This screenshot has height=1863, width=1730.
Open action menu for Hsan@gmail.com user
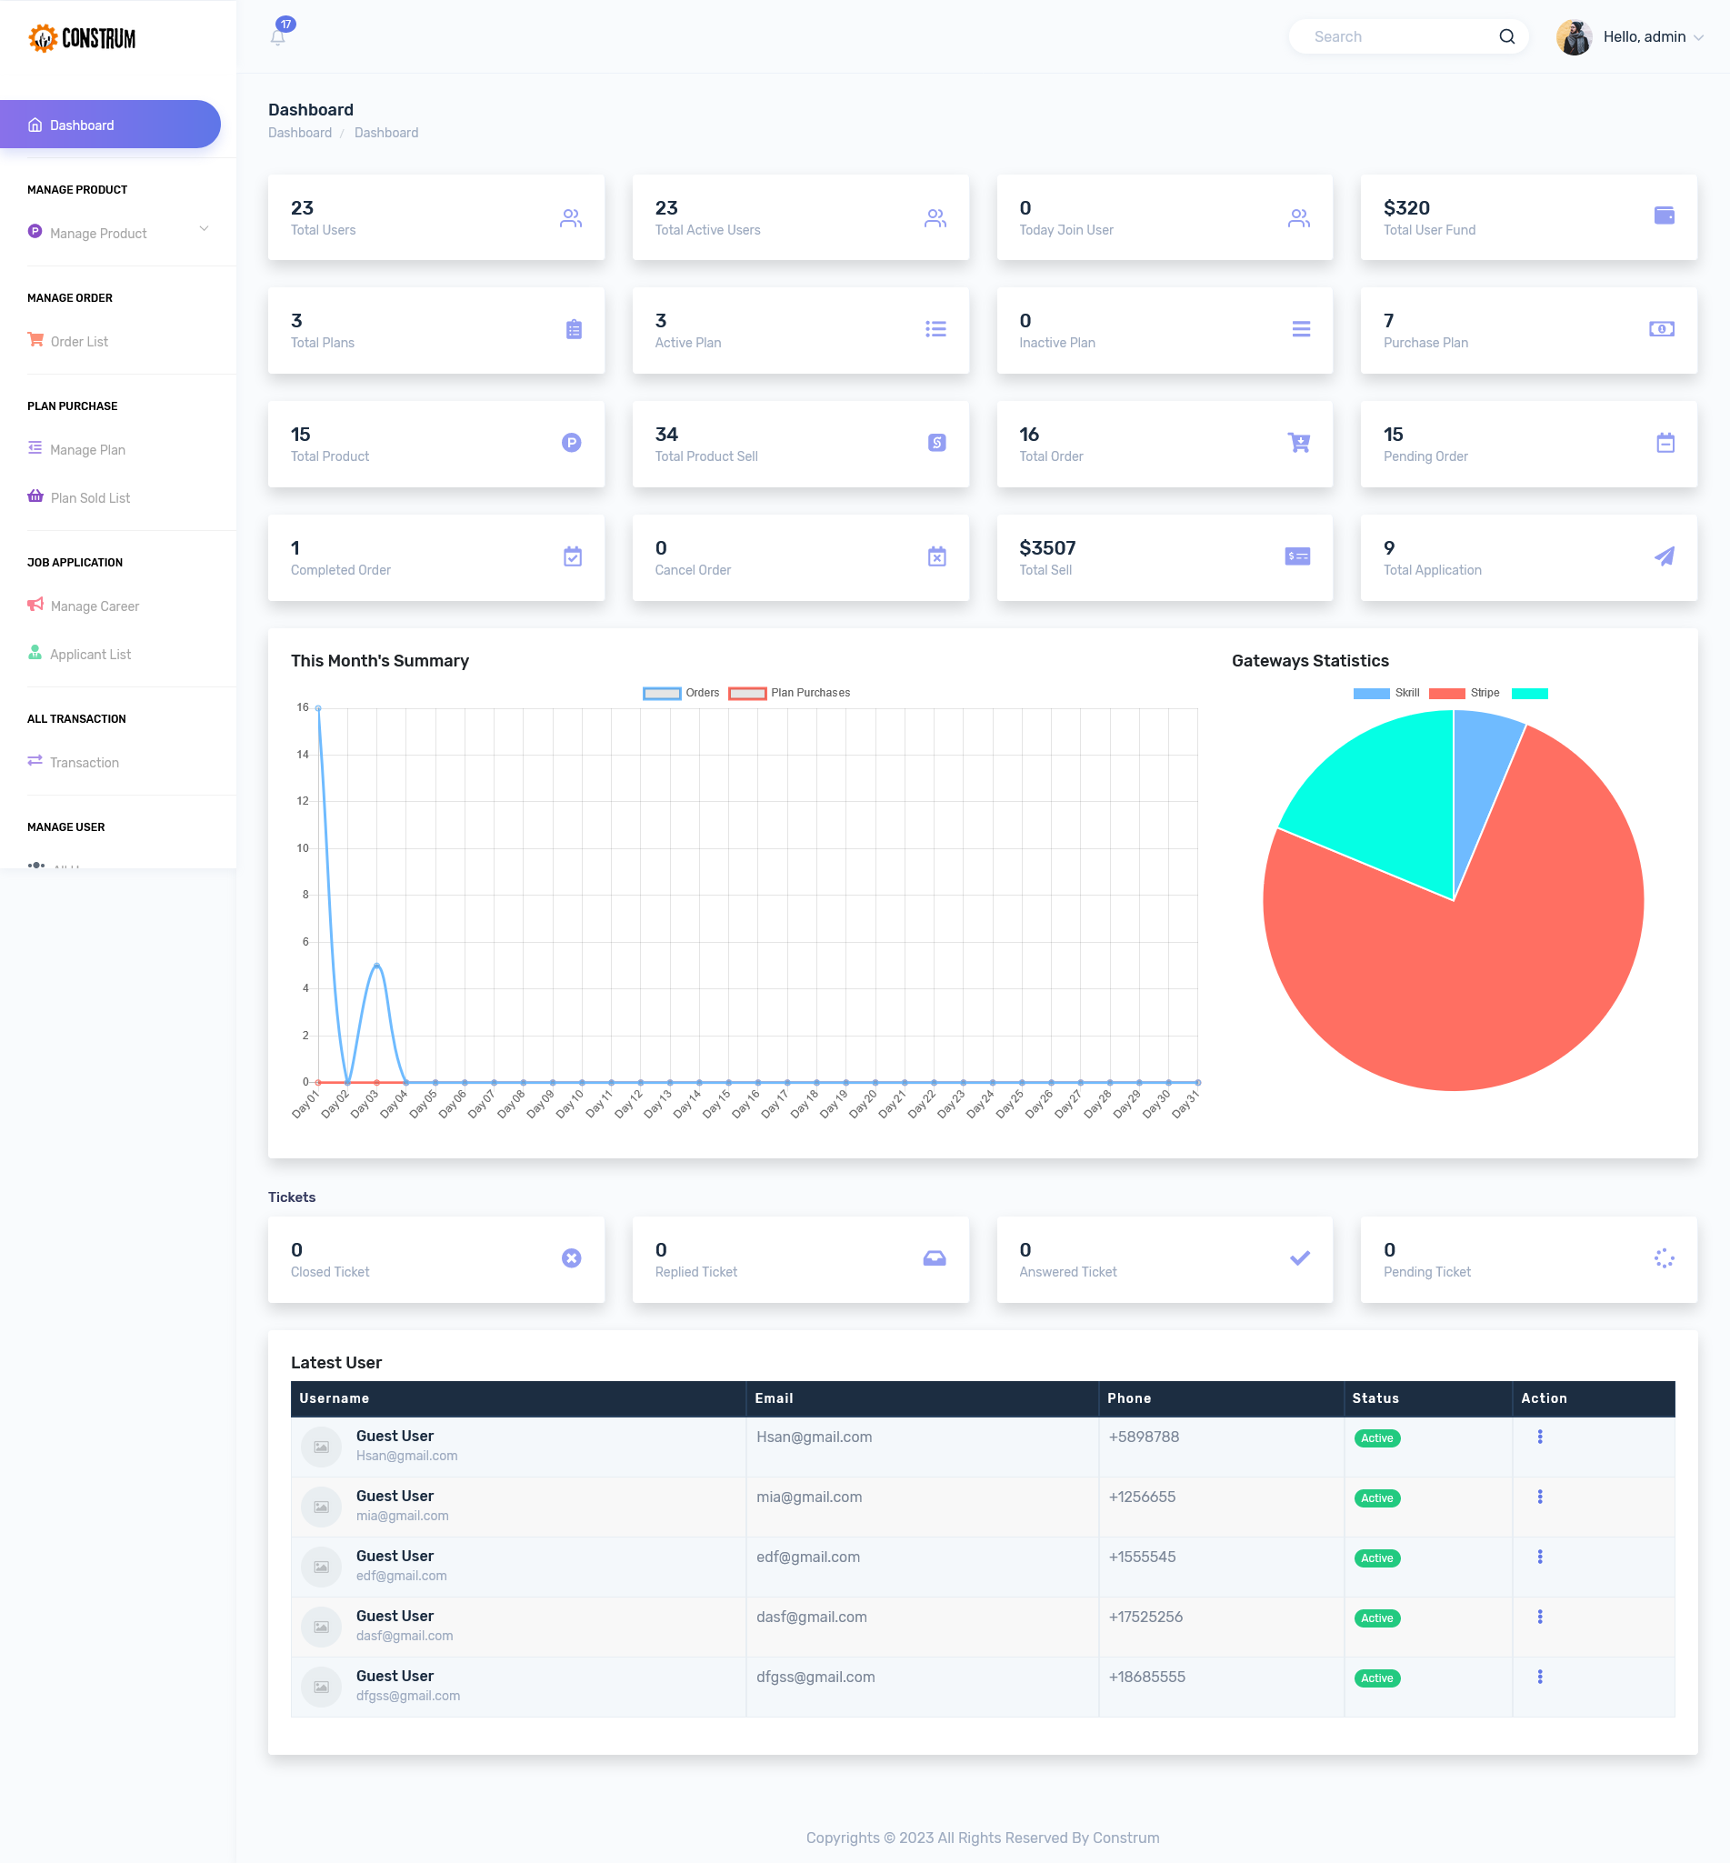(x=1539, y=1436)
